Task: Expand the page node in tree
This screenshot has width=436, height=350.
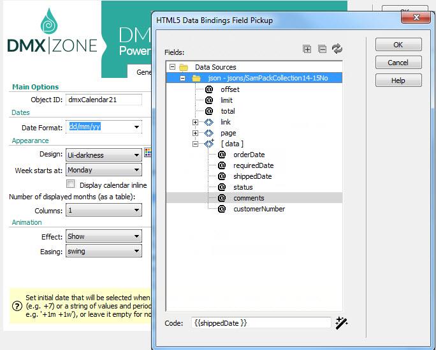Action: (196, 133)
